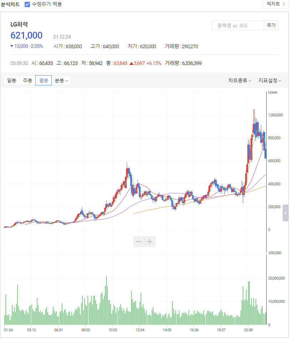Click the closing value 63,848
The image size is (293, 341).
tap(120, 63)
